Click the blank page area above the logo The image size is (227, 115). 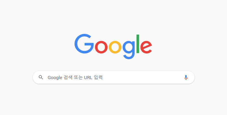113,16
